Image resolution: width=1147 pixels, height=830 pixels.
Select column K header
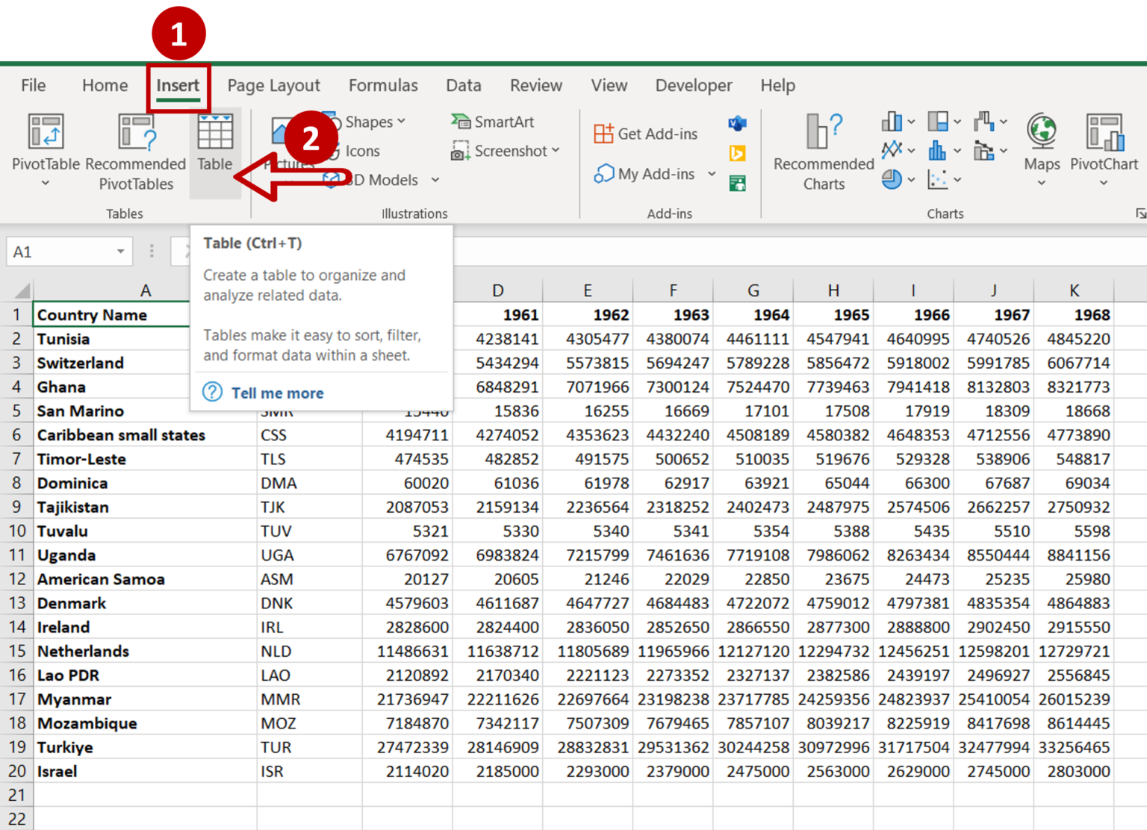point(1074,290)
